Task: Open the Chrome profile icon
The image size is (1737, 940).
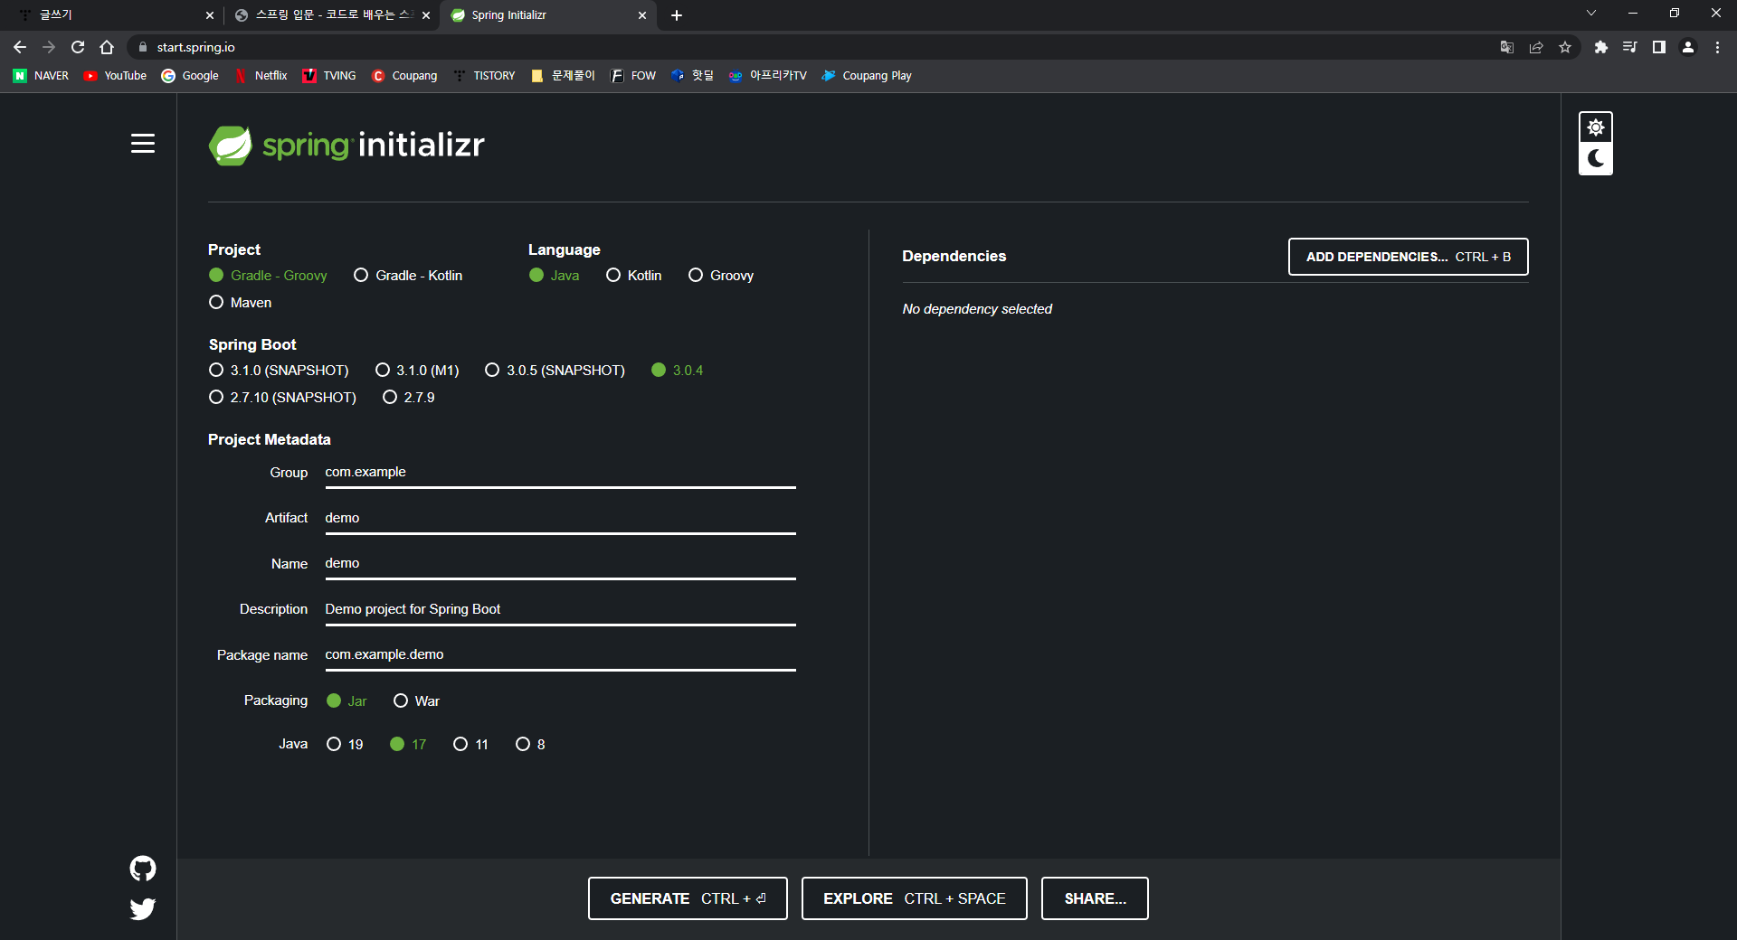Action: [x=1688, y=47]
